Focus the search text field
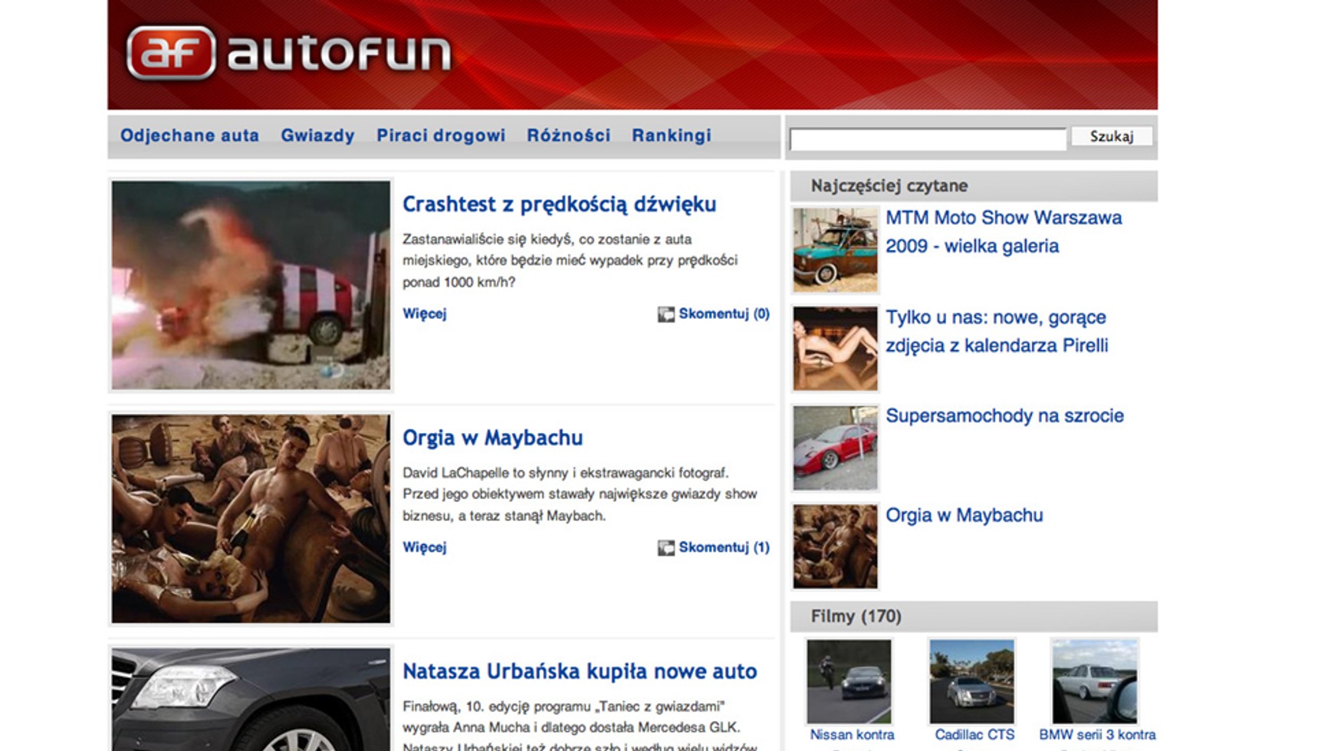1334x751 pixels. click(x=927, y=139)
